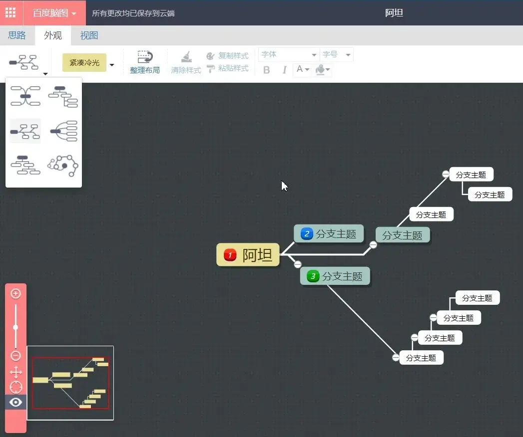Expand the theme list arrow beside 紧凑冷光
Viewport: 523px width, 437px height.
(x=112, y=65)
